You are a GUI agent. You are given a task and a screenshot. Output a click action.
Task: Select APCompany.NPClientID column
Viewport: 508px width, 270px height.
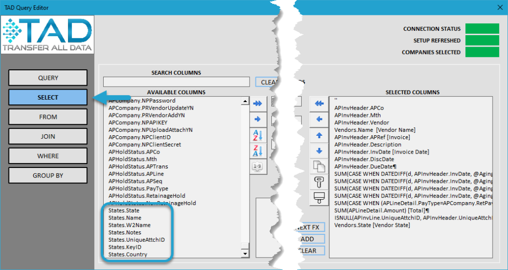(139, 137)
